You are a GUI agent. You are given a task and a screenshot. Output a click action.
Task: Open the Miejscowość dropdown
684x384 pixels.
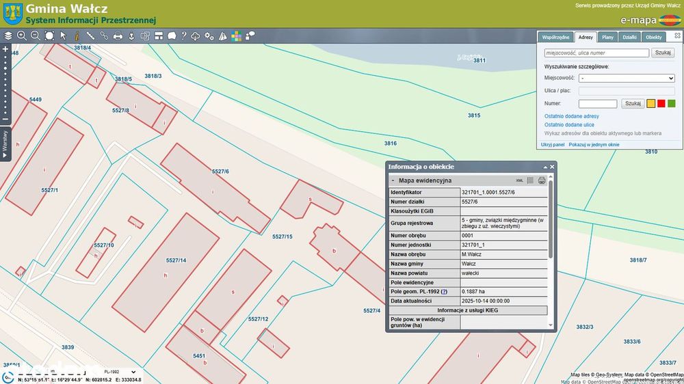pos(627,79)
